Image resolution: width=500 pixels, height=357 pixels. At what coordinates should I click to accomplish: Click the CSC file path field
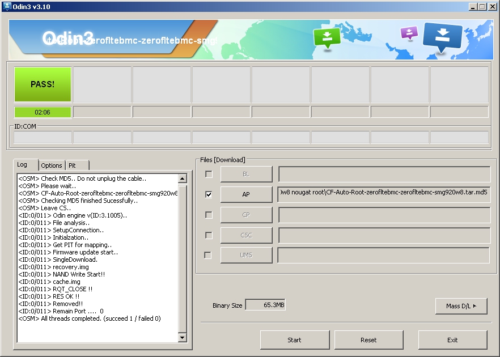click(x=384, y=235)
